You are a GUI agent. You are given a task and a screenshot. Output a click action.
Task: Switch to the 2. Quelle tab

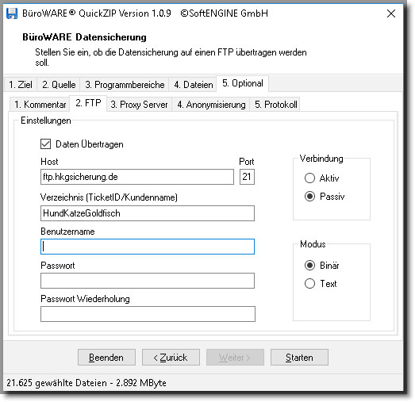coord(59,85)
